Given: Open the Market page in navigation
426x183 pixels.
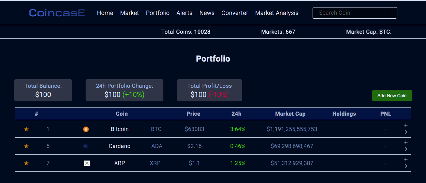Looking at the screenshot, I should 129,13.
